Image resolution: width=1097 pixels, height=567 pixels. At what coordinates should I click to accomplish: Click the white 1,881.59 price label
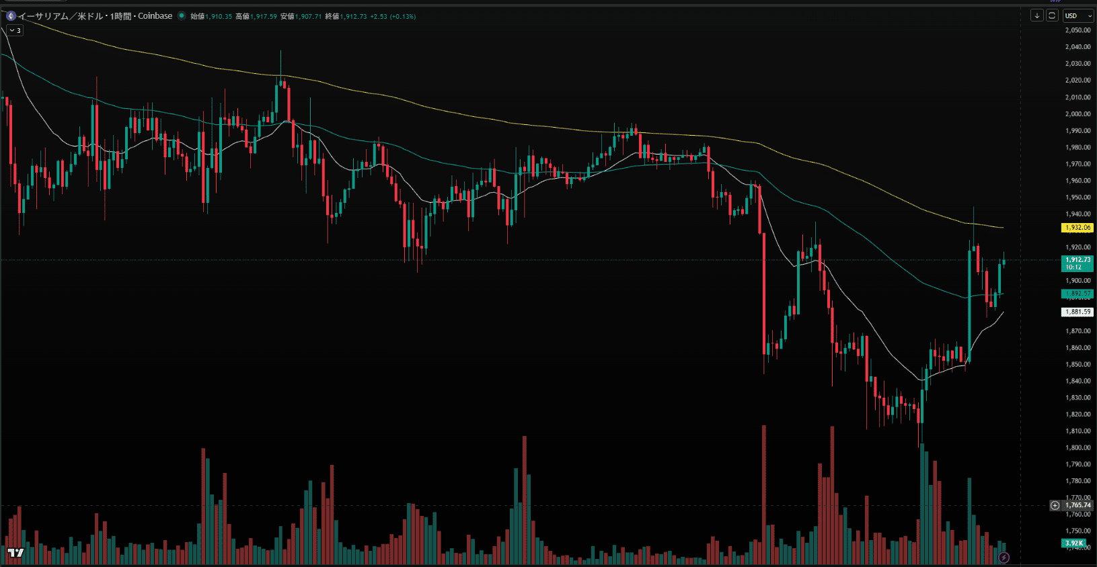1077,312
